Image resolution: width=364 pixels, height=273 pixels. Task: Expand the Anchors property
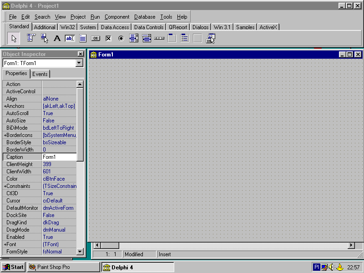5,106
